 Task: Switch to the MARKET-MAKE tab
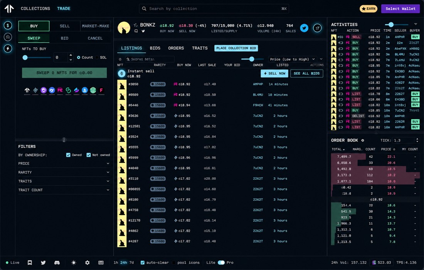pyautogui.click(x=96, y=26)
